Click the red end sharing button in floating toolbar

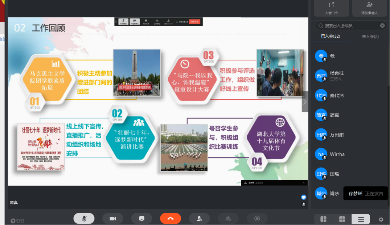point(194,22)
